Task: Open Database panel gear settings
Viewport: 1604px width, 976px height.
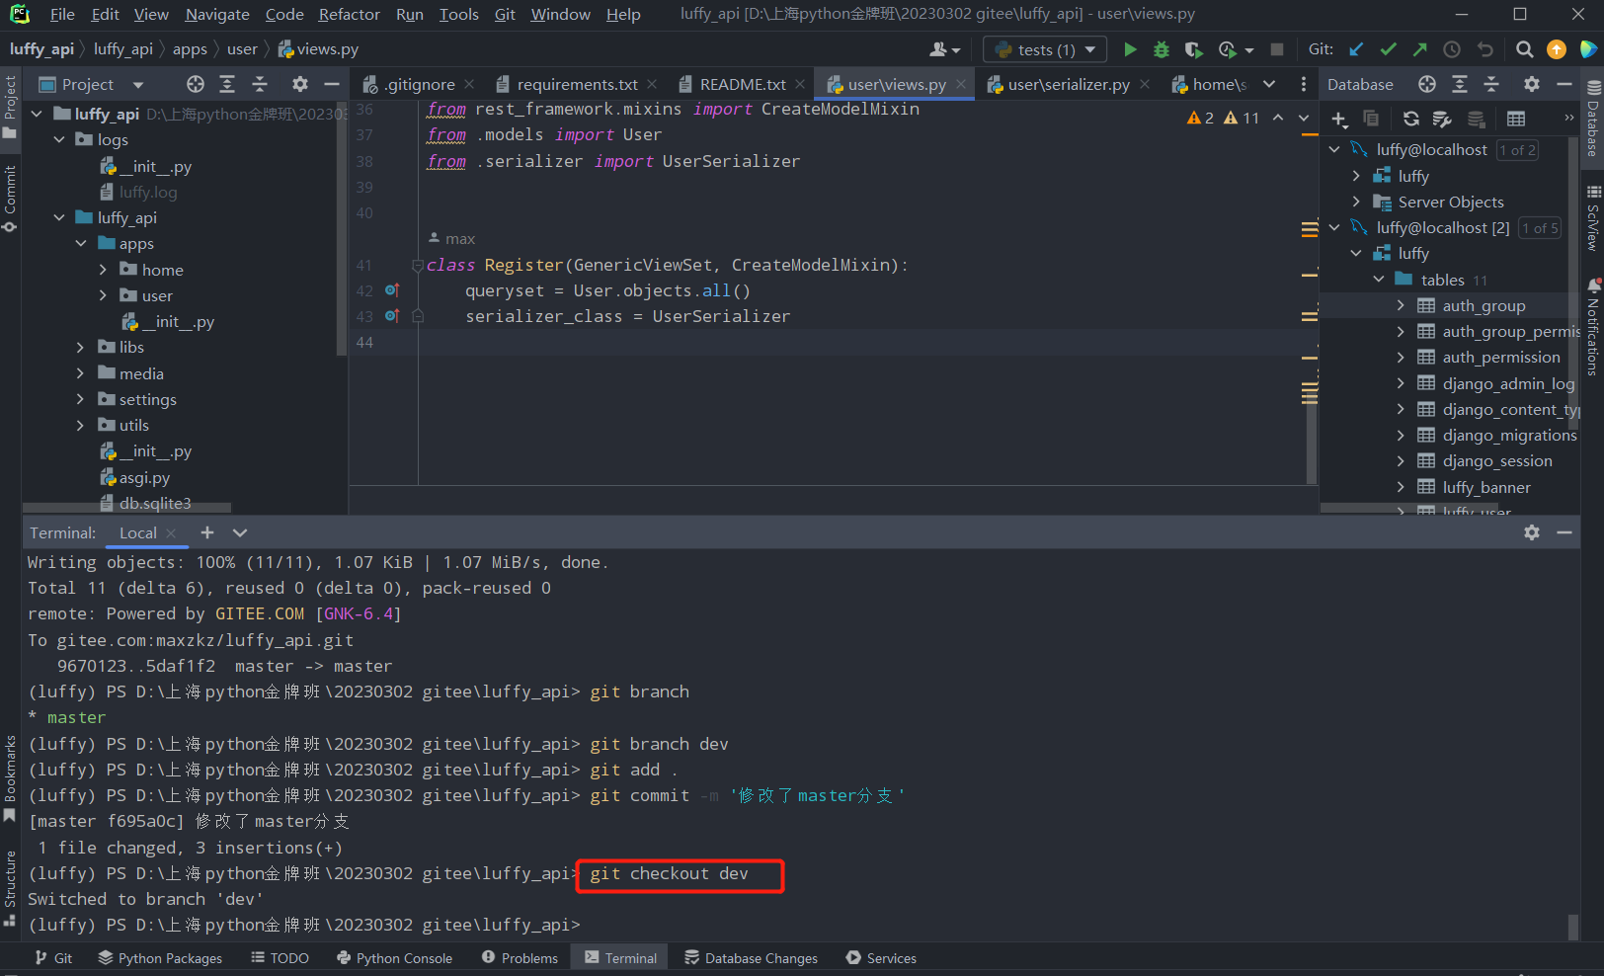Action: [1532, 84]
